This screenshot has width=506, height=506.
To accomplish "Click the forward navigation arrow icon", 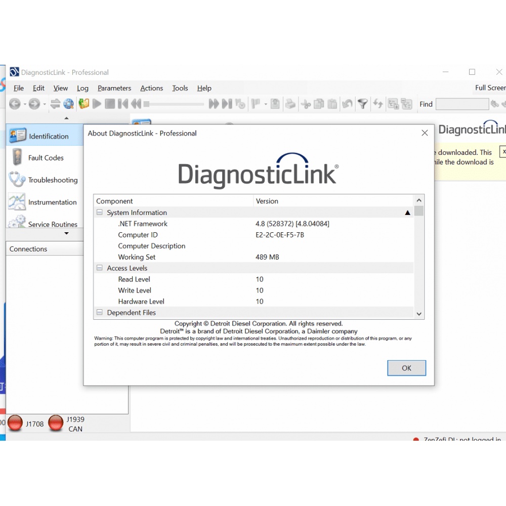I will (34, 104).
